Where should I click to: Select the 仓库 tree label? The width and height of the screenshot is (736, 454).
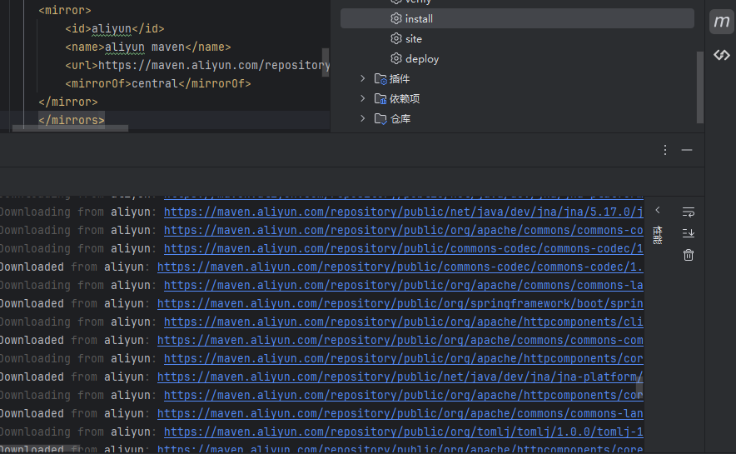tap(400, 119)
